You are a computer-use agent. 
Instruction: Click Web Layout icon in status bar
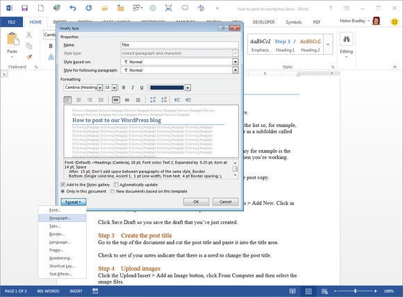[324, 291]
